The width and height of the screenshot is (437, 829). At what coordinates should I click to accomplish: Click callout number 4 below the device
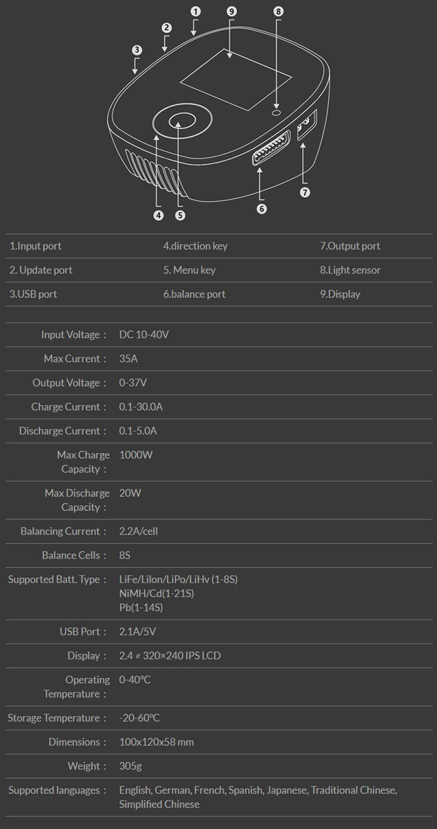click(159, 216)
